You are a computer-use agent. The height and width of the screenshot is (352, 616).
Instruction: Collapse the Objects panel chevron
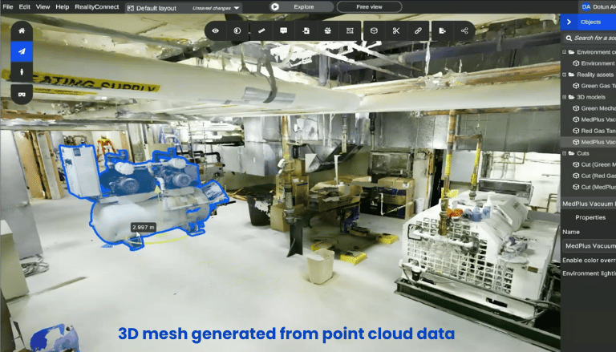click(569, 22)
